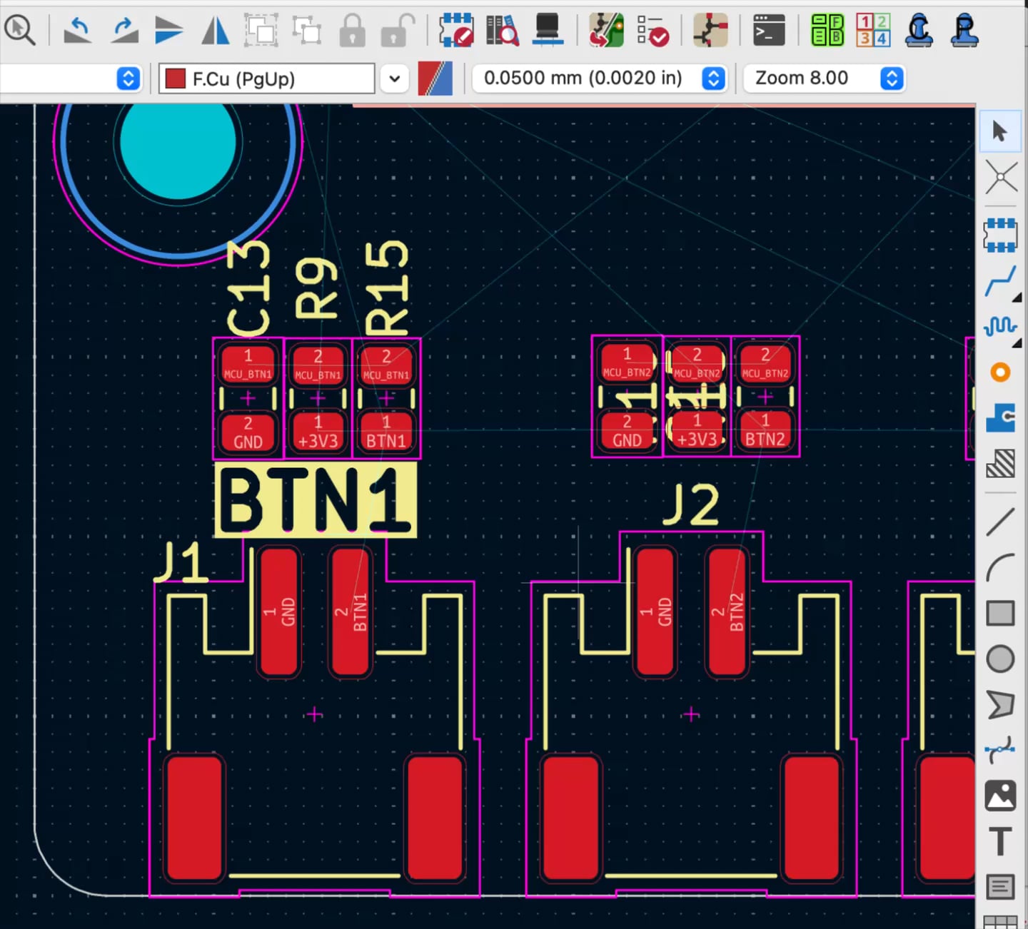This screenshot has width=1028, height=929.
Task: Toggle the Add Rule Area tool
Action: point(1000,464)
